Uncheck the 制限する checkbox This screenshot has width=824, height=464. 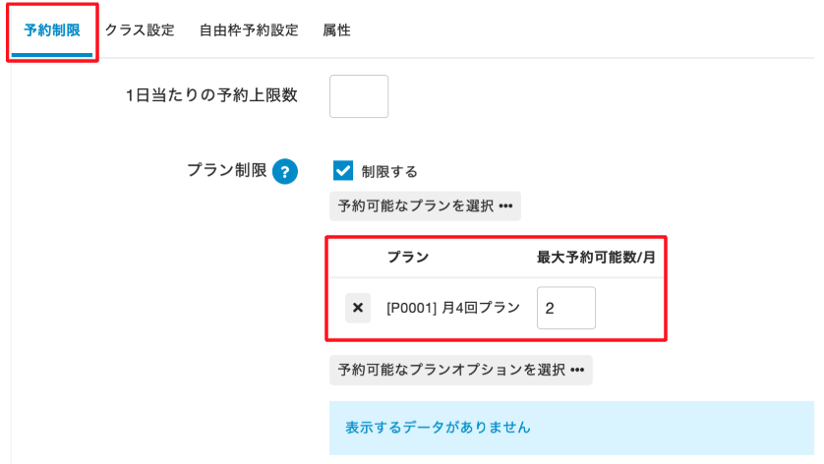click(x=343, y=171)
